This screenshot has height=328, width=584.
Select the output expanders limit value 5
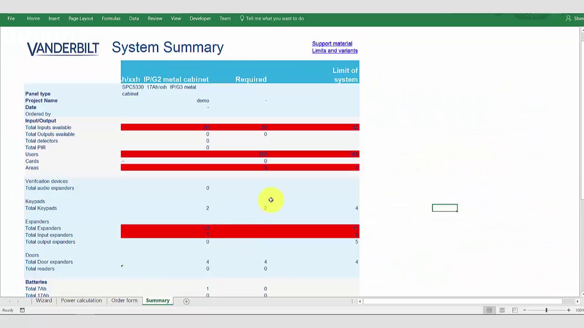356,242
